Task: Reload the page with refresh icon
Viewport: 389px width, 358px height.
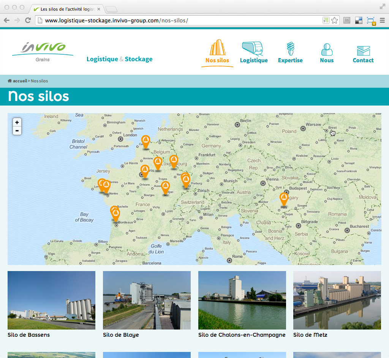Action: [x=28, y=21]
